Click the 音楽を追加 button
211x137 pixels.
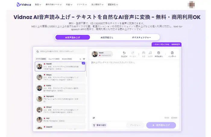(99, 125)
